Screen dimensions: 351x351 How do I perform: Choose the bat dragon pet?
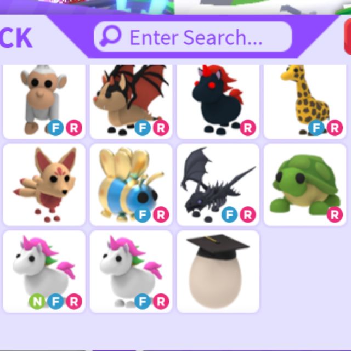click(x=131, y=102)
